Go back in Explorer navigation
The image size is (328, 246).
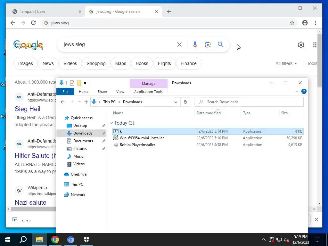click(62, 102)
